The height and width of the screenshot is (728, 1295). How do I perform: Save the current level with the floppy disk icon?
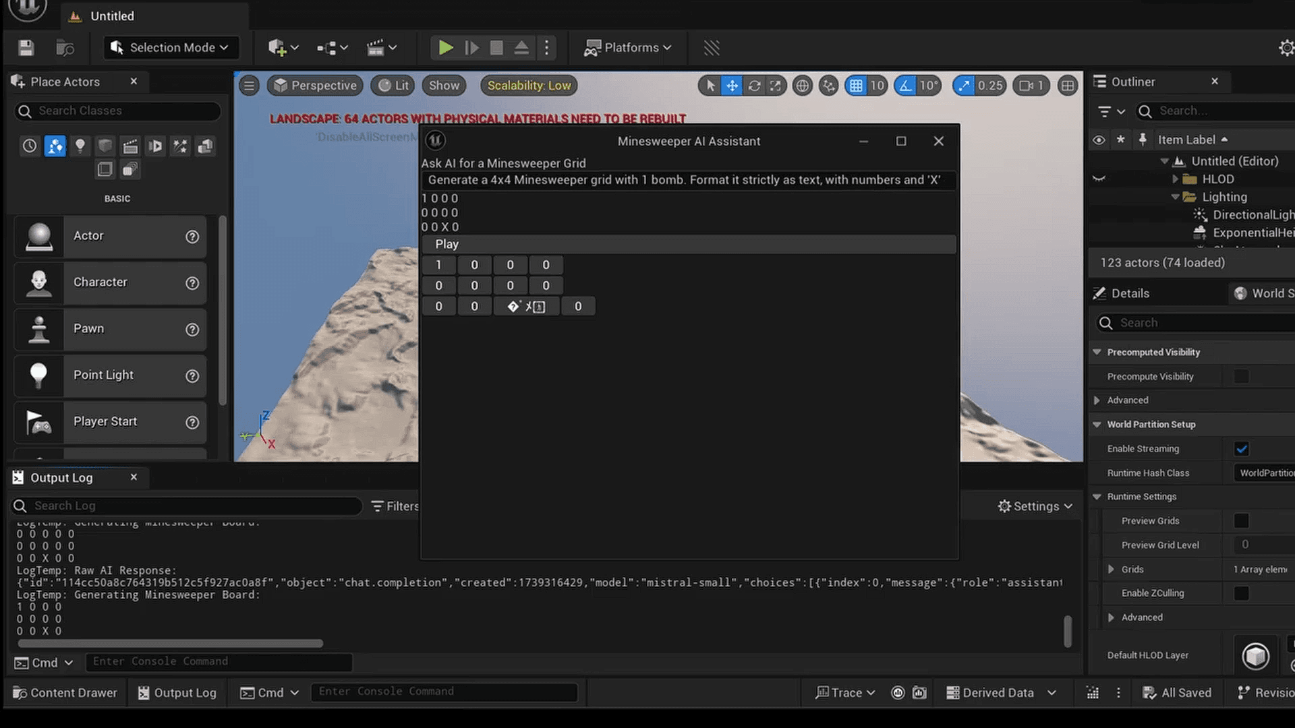coord(26,48)
